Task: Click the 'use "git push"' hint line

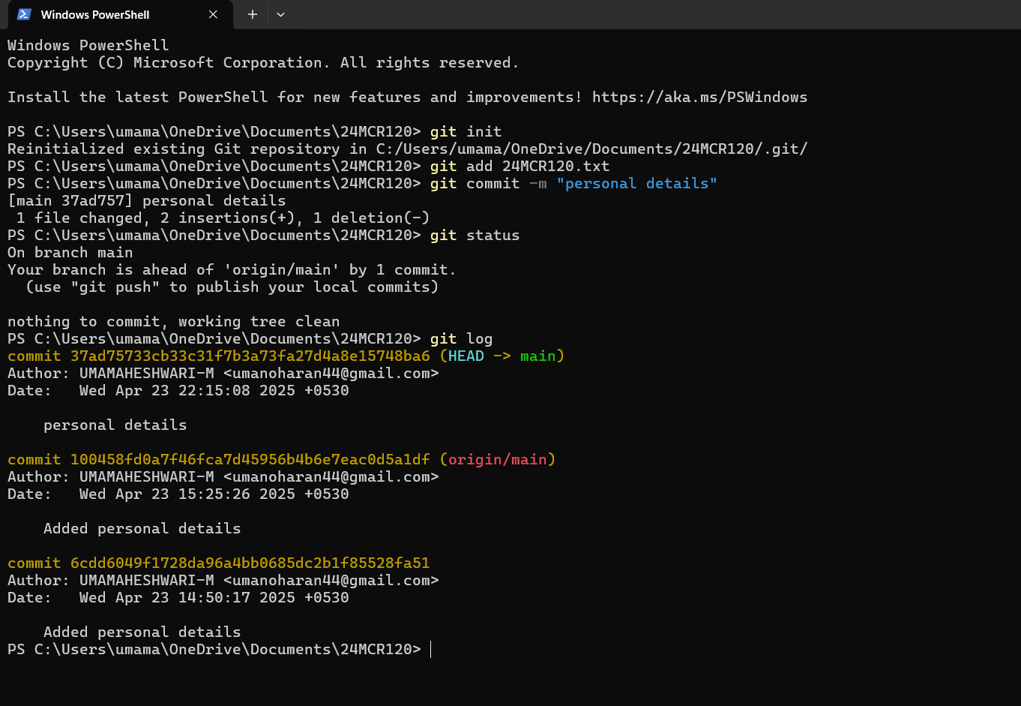Action: tap(232, 287)
